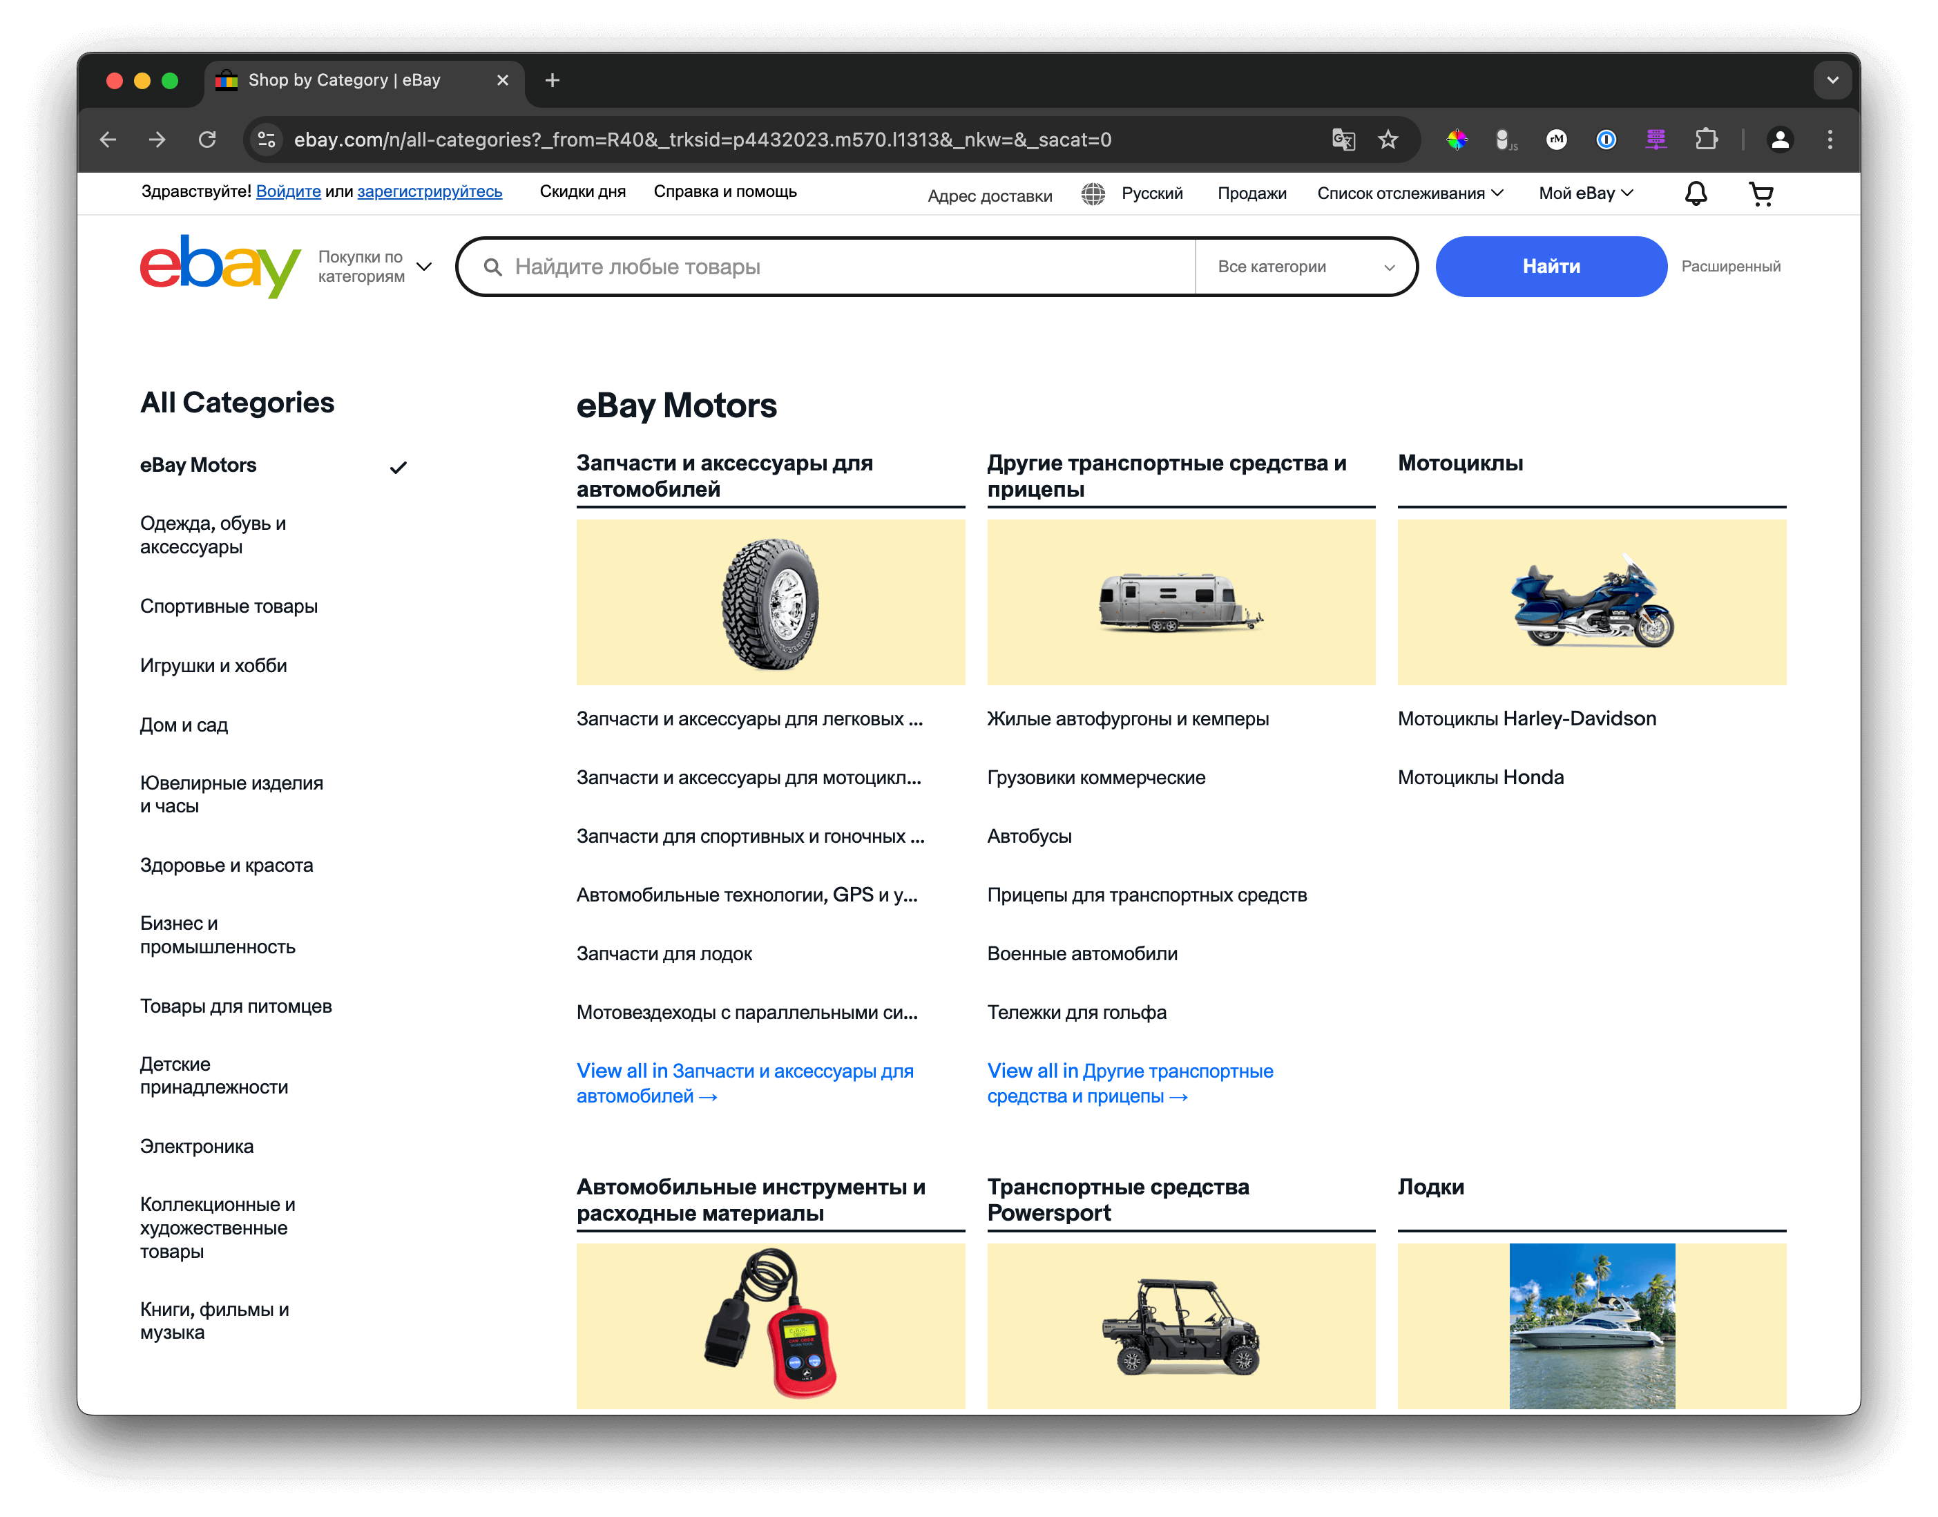Image resolution: width=1938 pixels, height=1517 pixels.
Task: Click the purple server extension icon
Action: [1656, 140]
